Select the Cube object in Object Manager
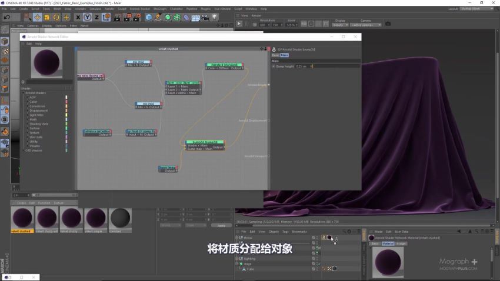This screenshot has height=281, width=500. point(251,269)
